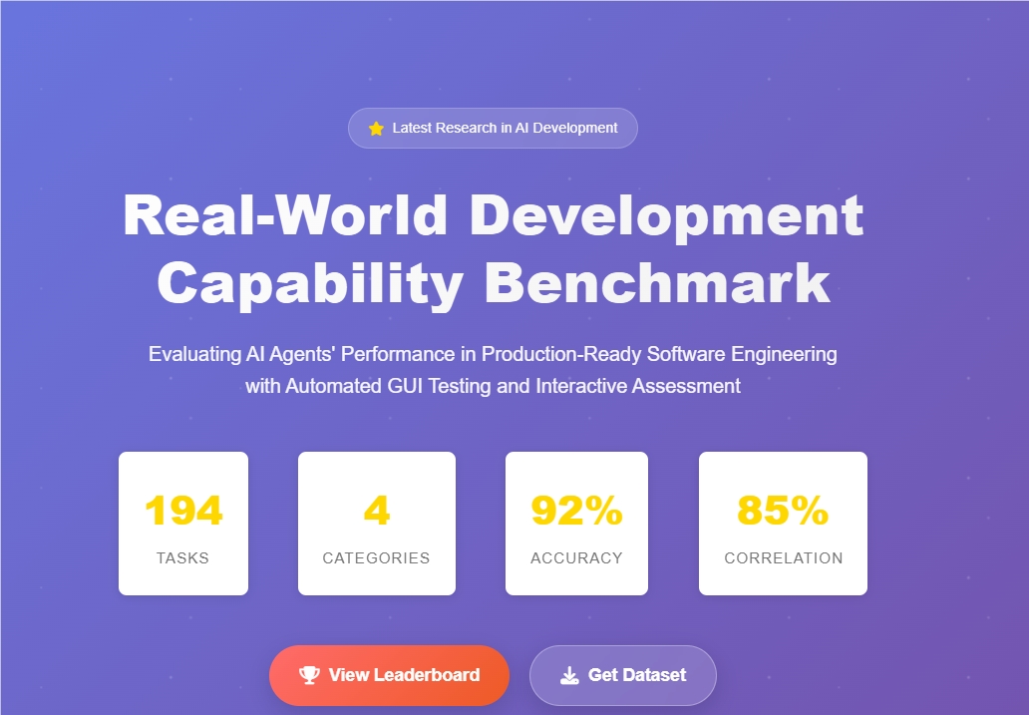
Task: Click the subtitle line about Automated GUI Testing
Action: pos(493,386)
